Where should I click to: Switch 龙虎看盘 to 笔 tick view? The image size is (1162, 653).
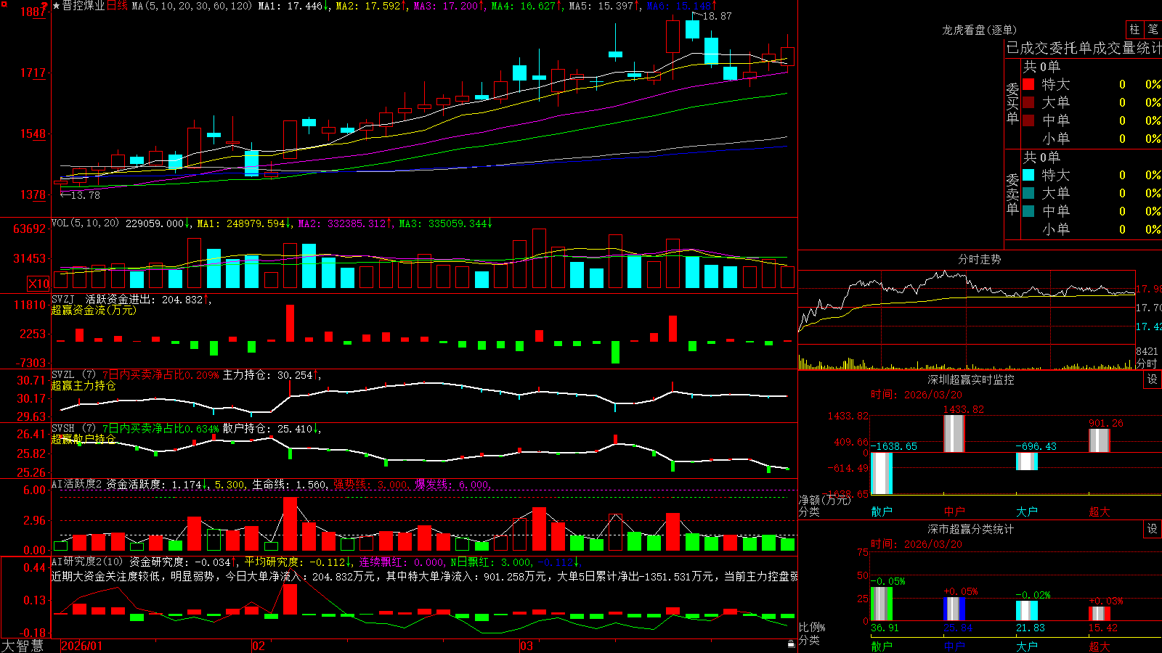(1153, 29)
